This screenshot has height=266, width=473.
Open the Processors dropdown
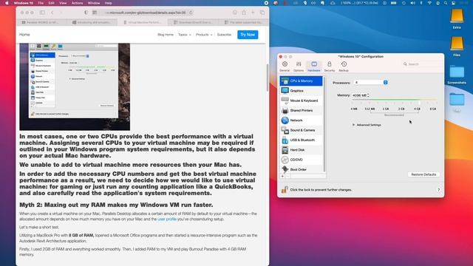point(371,82)
